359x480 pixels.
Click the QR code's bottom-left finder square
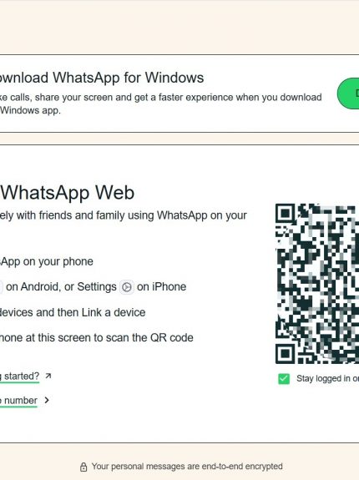pyautogui.click(x=286, y=354)
